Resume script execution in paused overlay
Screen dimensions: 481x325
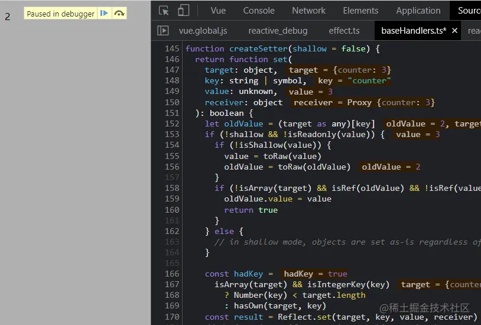point(105,13)
